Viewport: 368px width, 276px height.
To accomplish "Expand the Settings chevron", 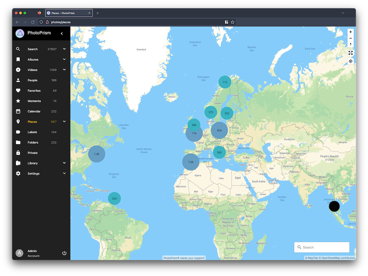I will 64,173.
